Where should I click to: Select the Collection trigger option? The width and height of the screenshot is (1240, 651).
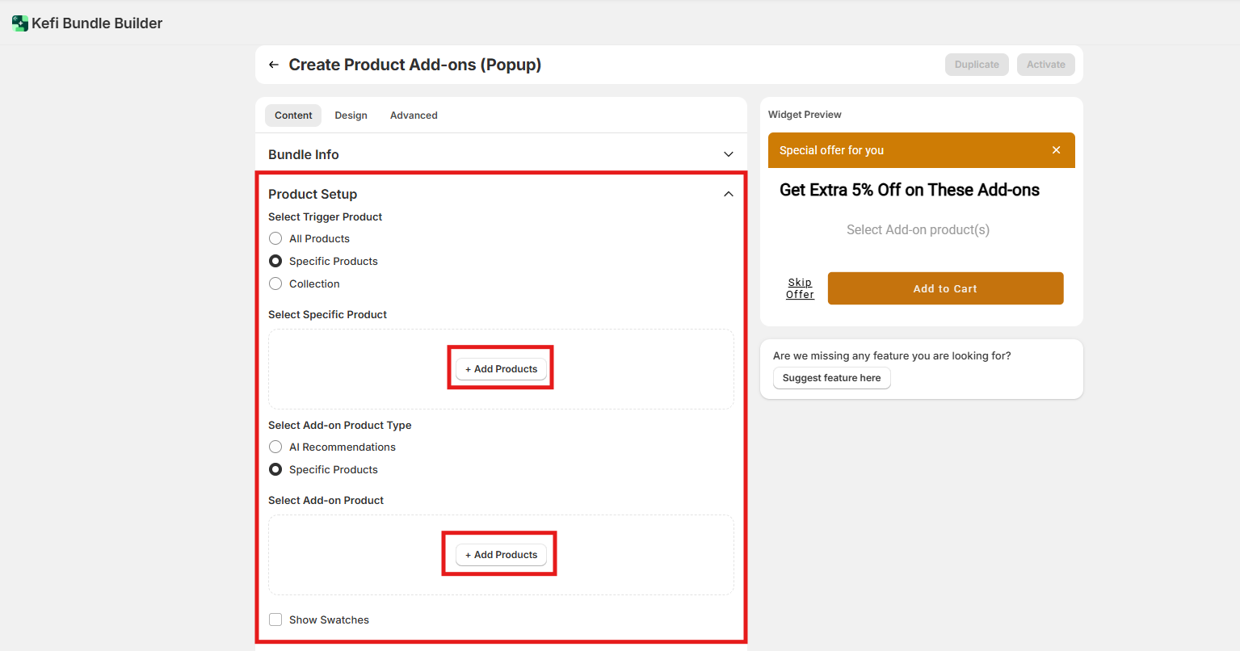click(x=275, y=283)
